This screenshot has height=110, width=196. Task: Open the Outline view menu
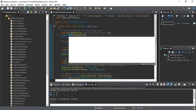click(193, 52)
